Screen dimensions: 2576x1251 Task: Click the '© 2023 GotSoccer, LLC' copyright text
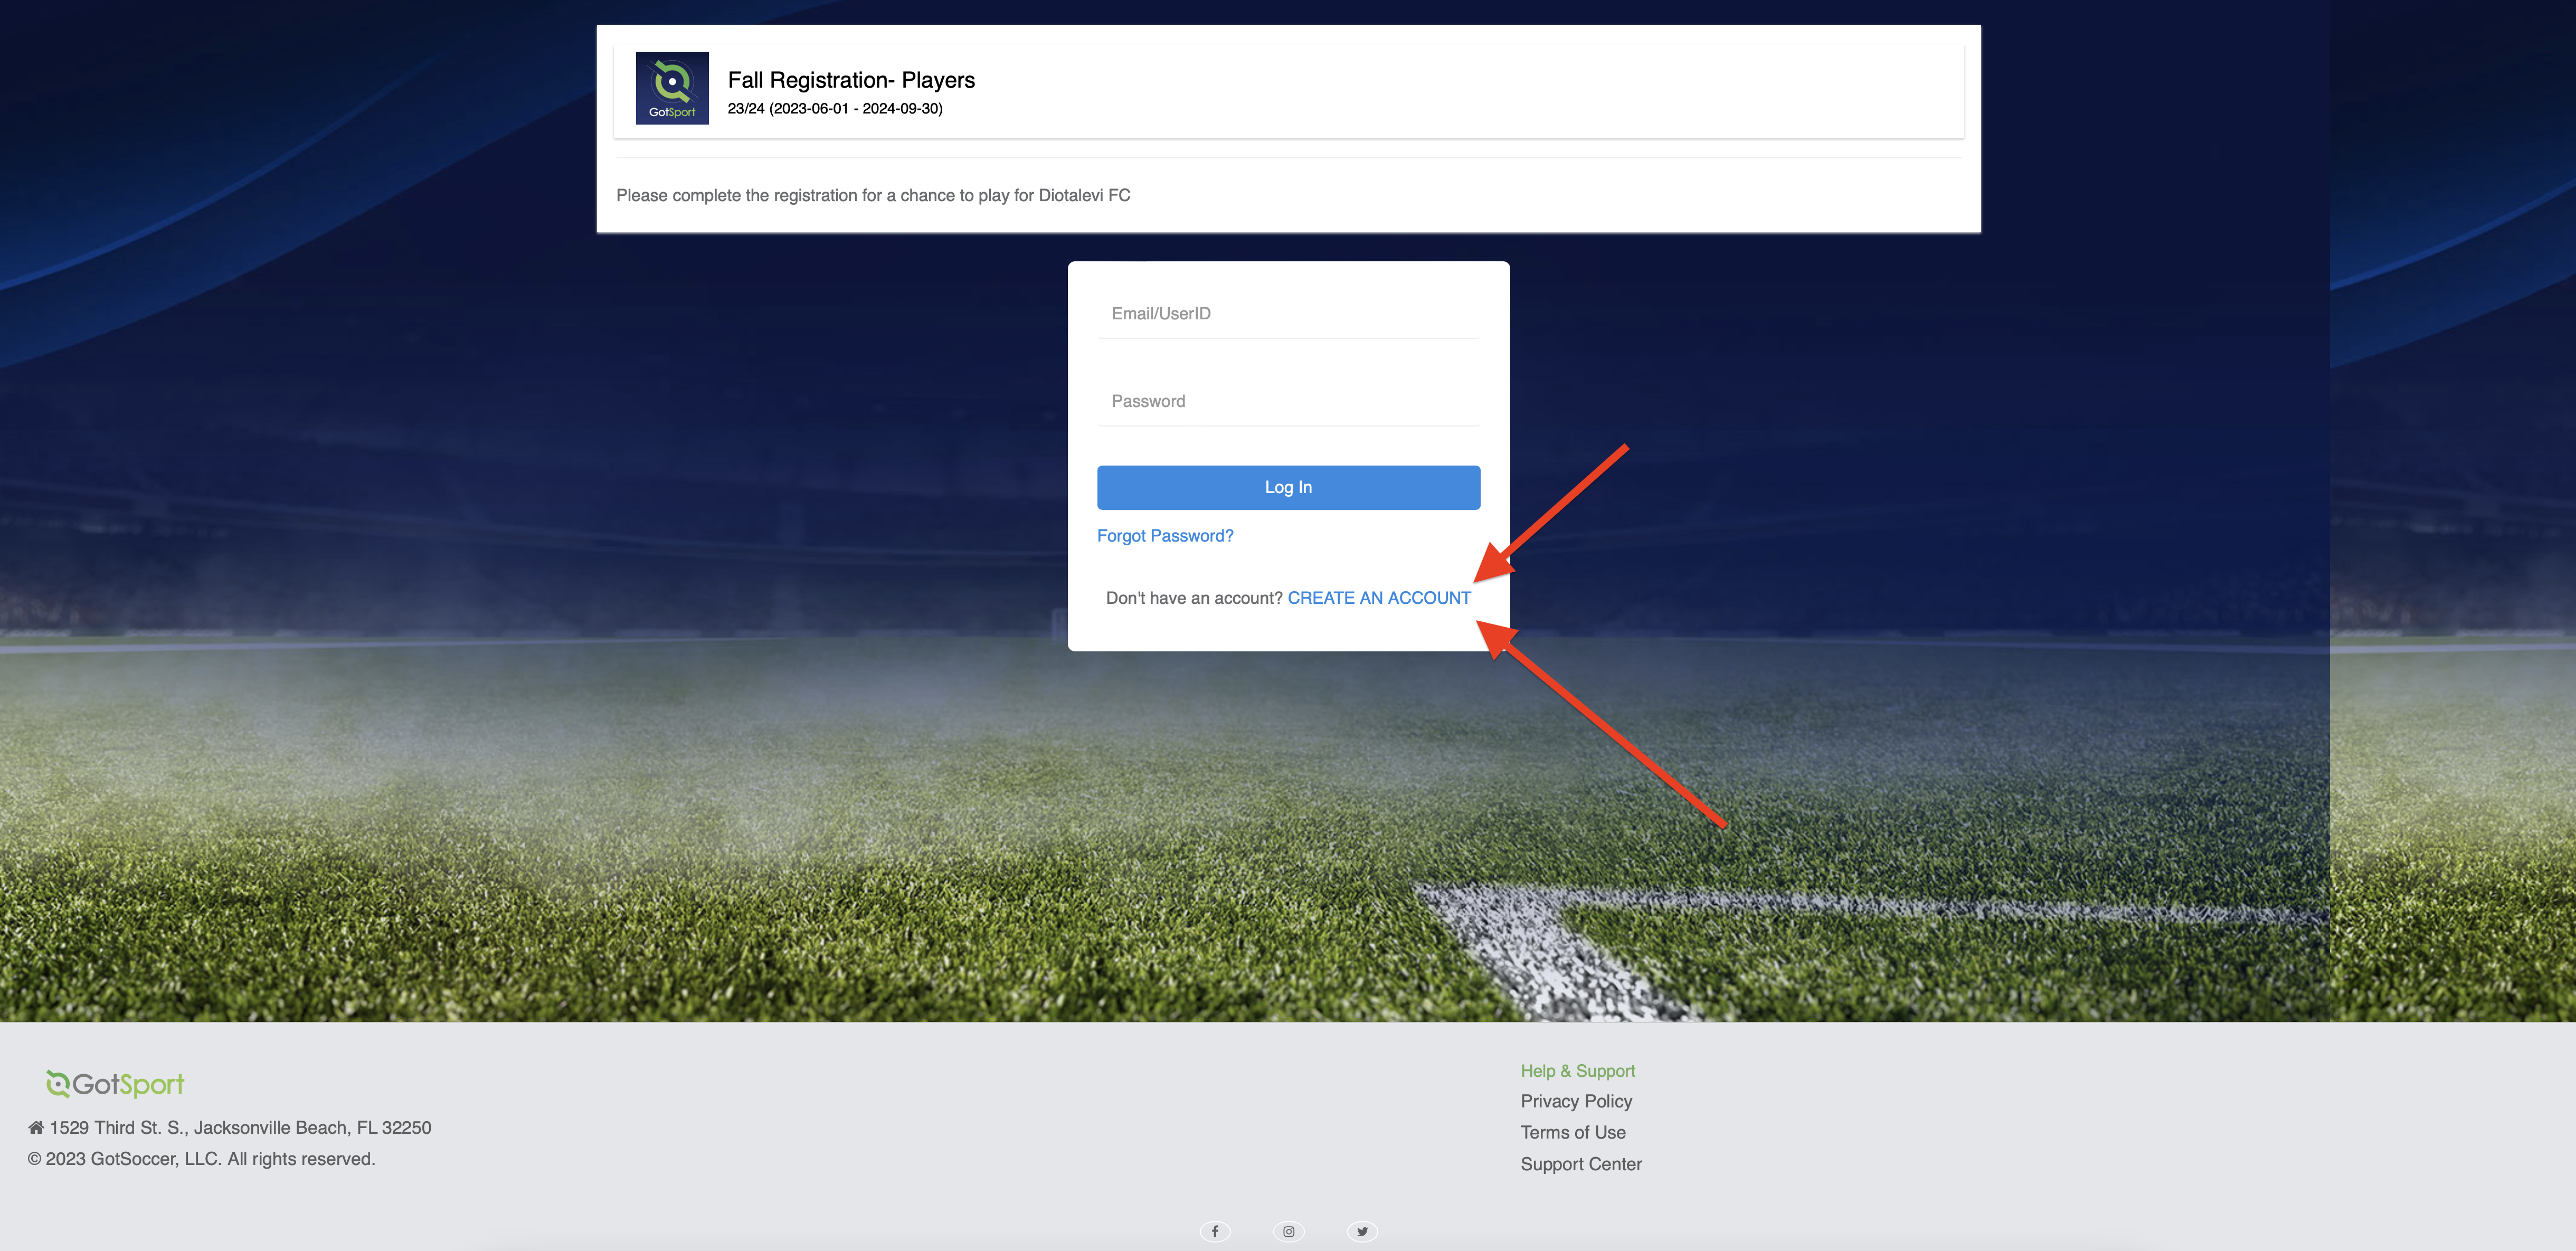(x=201, y=1158)
